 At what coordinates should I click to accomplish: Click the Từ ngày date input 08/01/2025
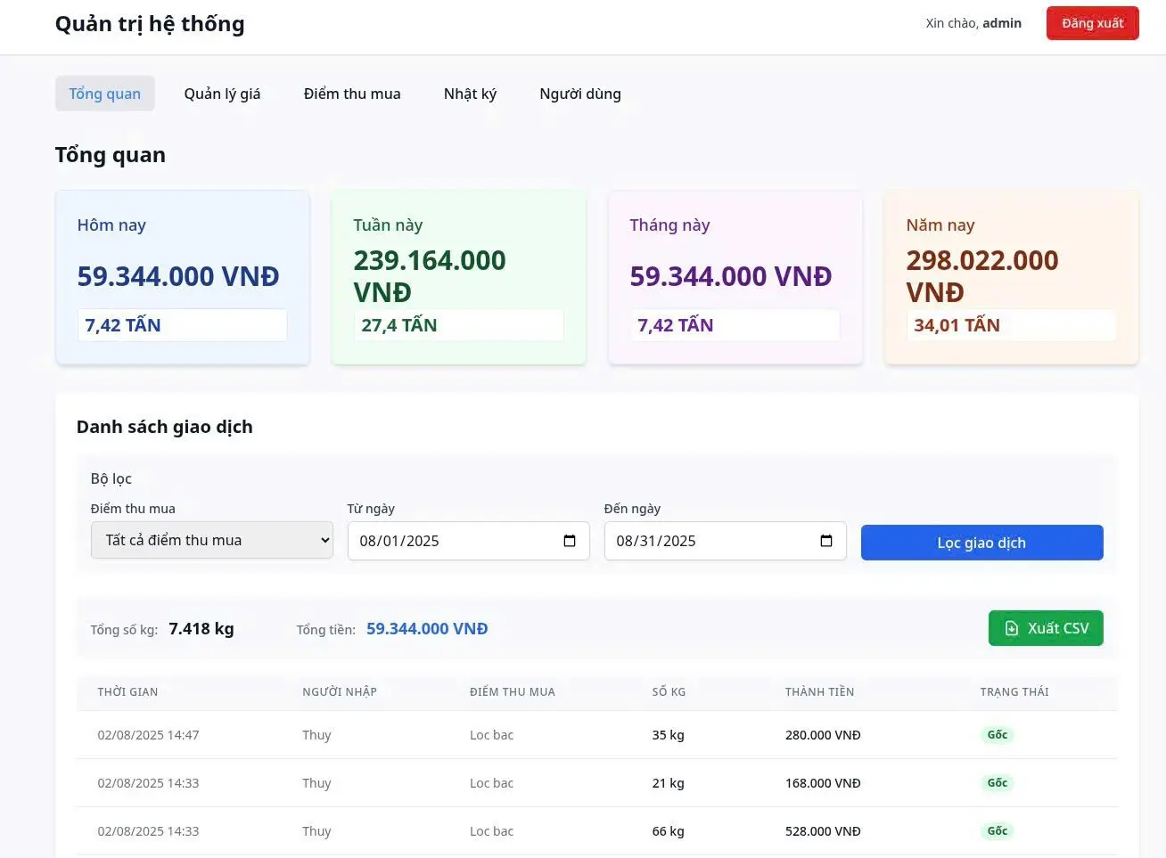(468, 541)
